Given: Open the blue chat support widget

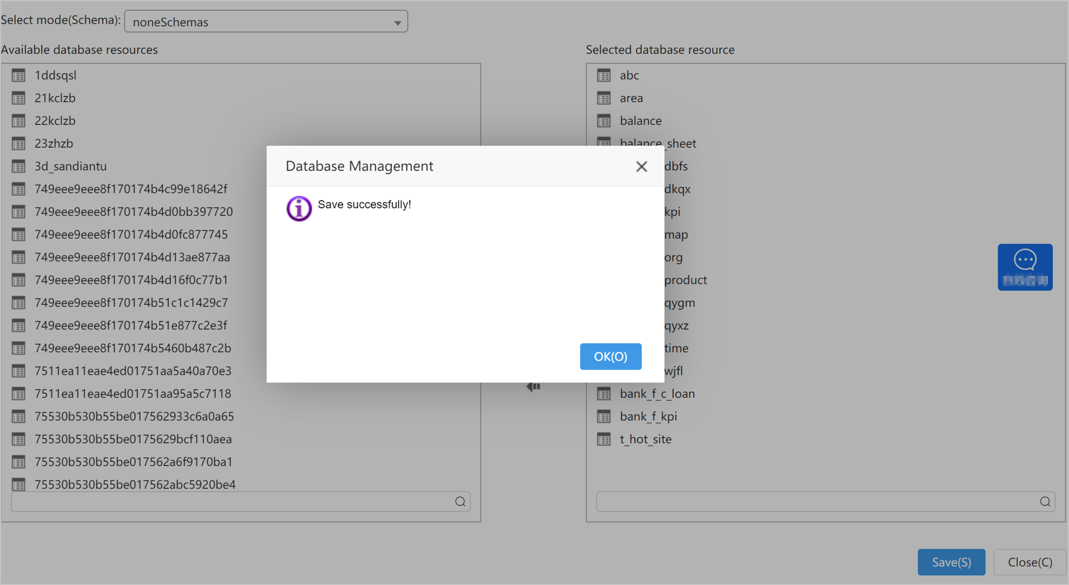Looking at the screenshot, I should [1025, 267].
